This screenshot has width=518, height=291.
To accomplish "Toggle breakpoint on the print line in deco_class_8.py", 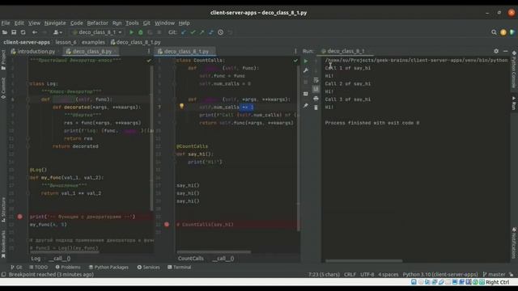I will [x=19, y=217].
